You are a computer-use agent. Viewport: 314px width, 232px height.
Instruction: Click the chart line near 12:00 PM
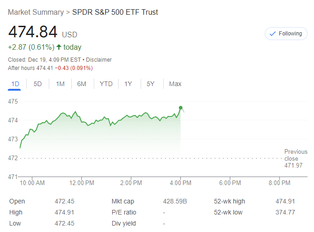pyautogui.click(x=82, y=122)
